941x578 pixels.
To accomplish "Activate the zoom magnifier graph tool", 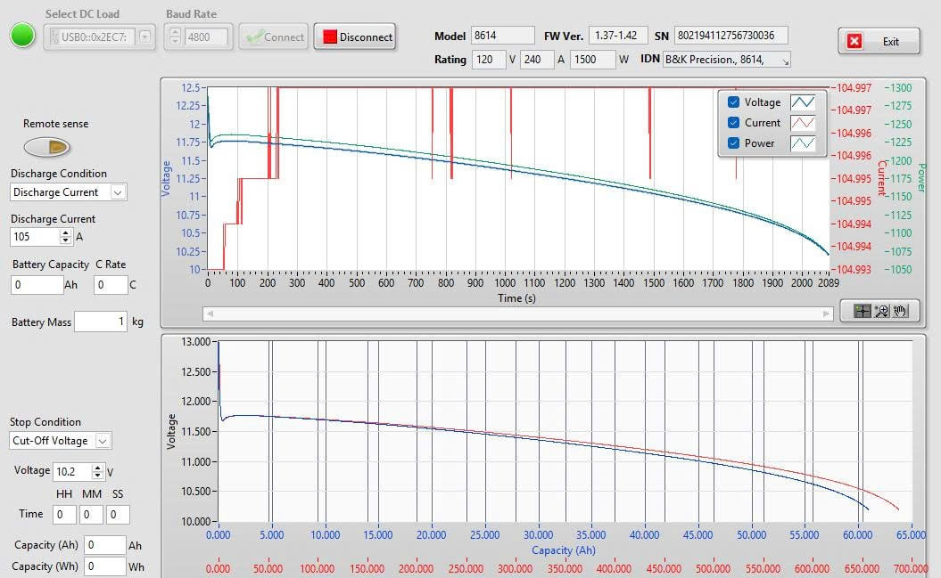I will pos(881,311).
